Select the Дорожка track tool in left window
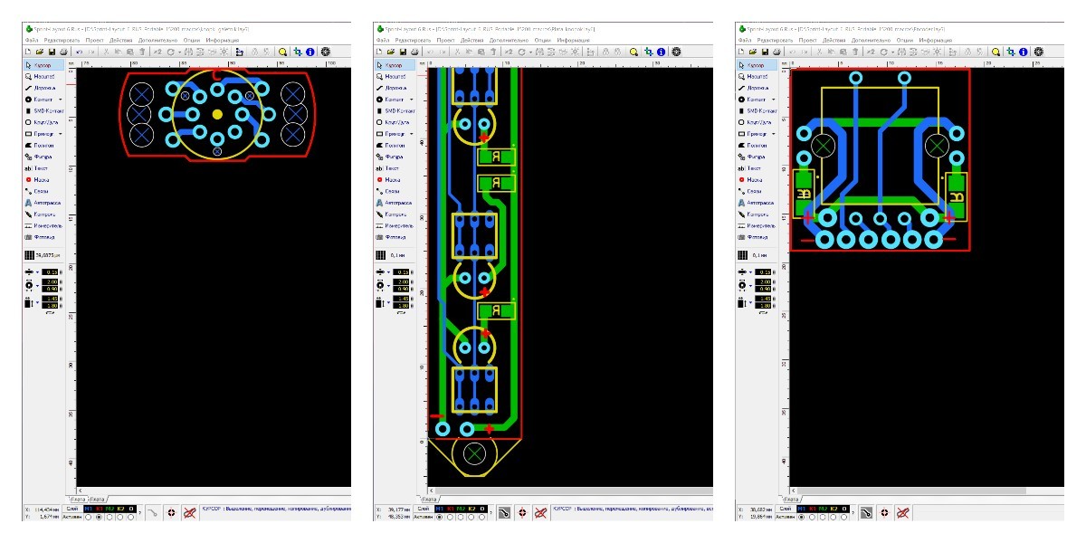Image resolution: width=1086 pixels, height=543 pixels. (x=43, y=88)
